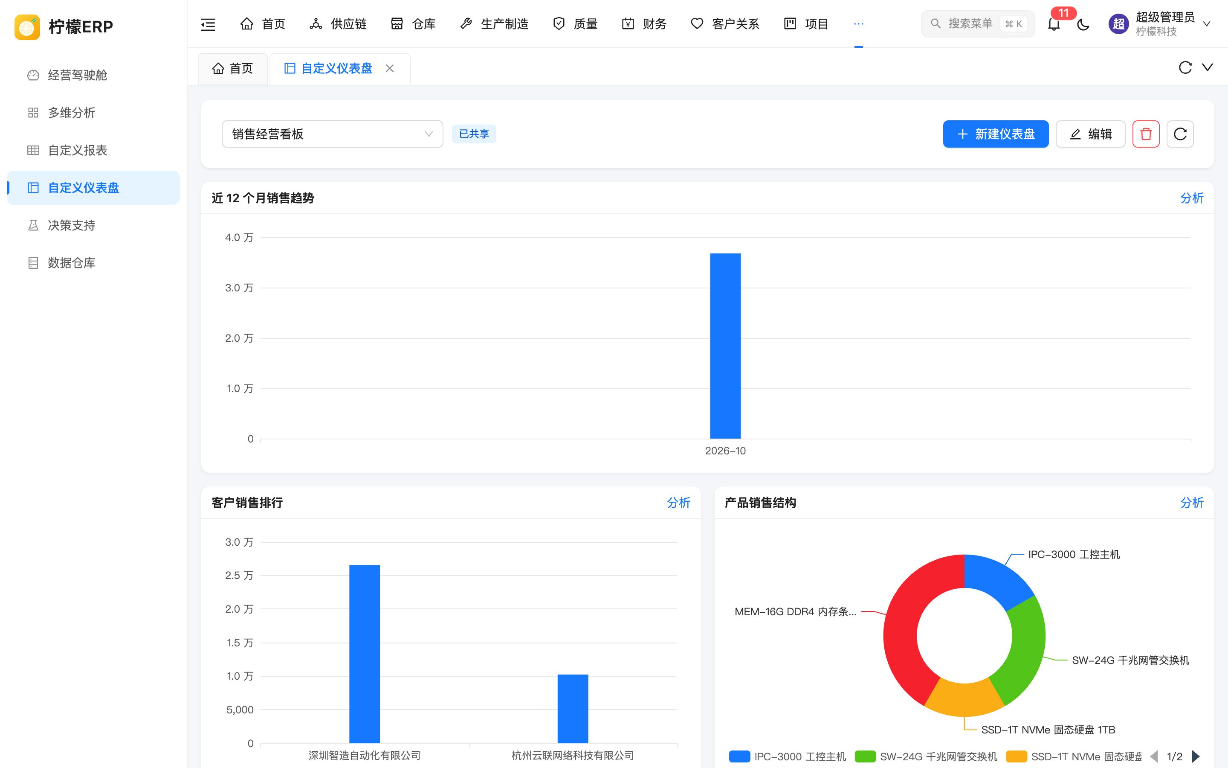Screen dimensions: 1228x768
Task: Click 分析 on the 近 12 个月销售趋势 card
Action: 1191,198
